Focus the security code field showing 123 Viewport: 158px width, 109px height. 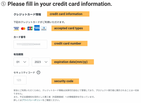point(20,80)
